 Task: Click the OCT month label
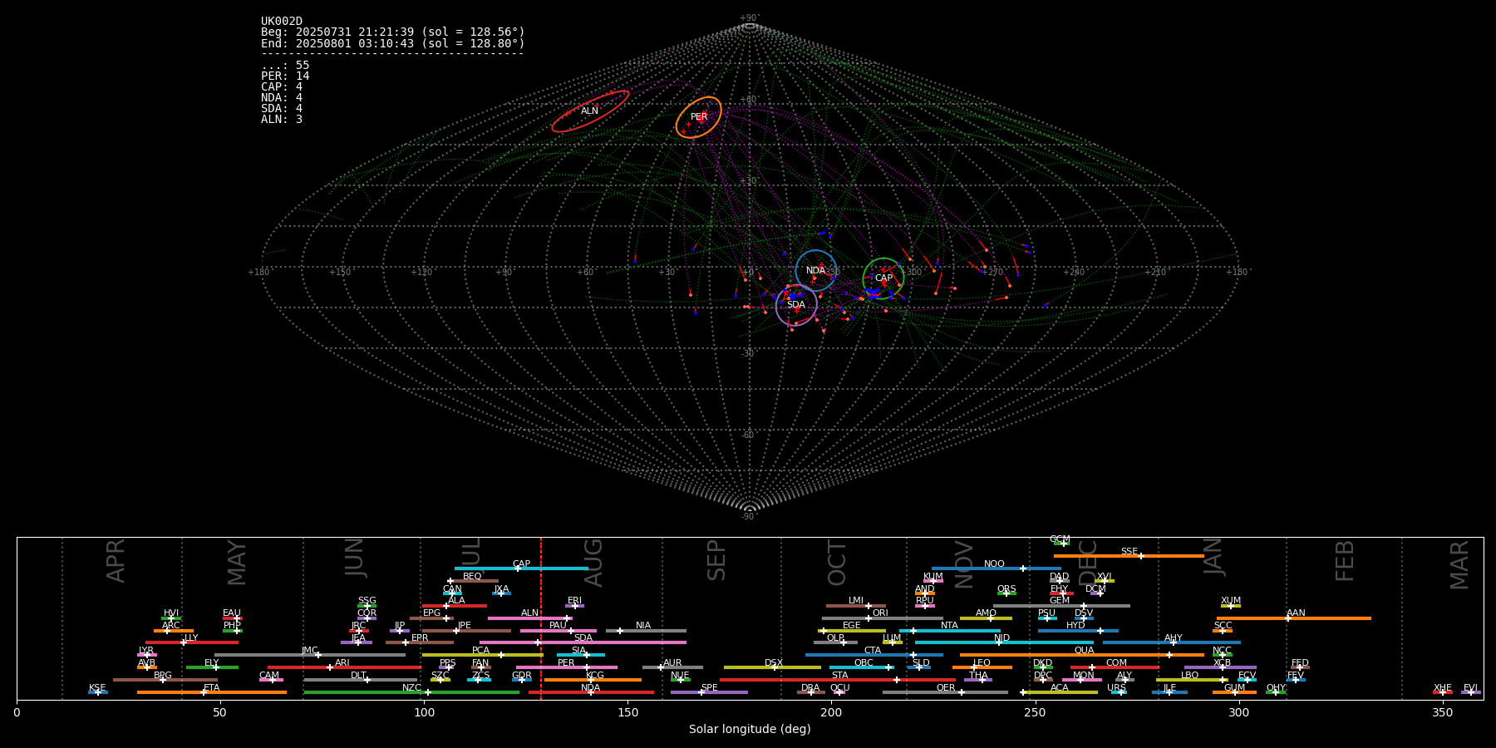click(x=837, y=563)
